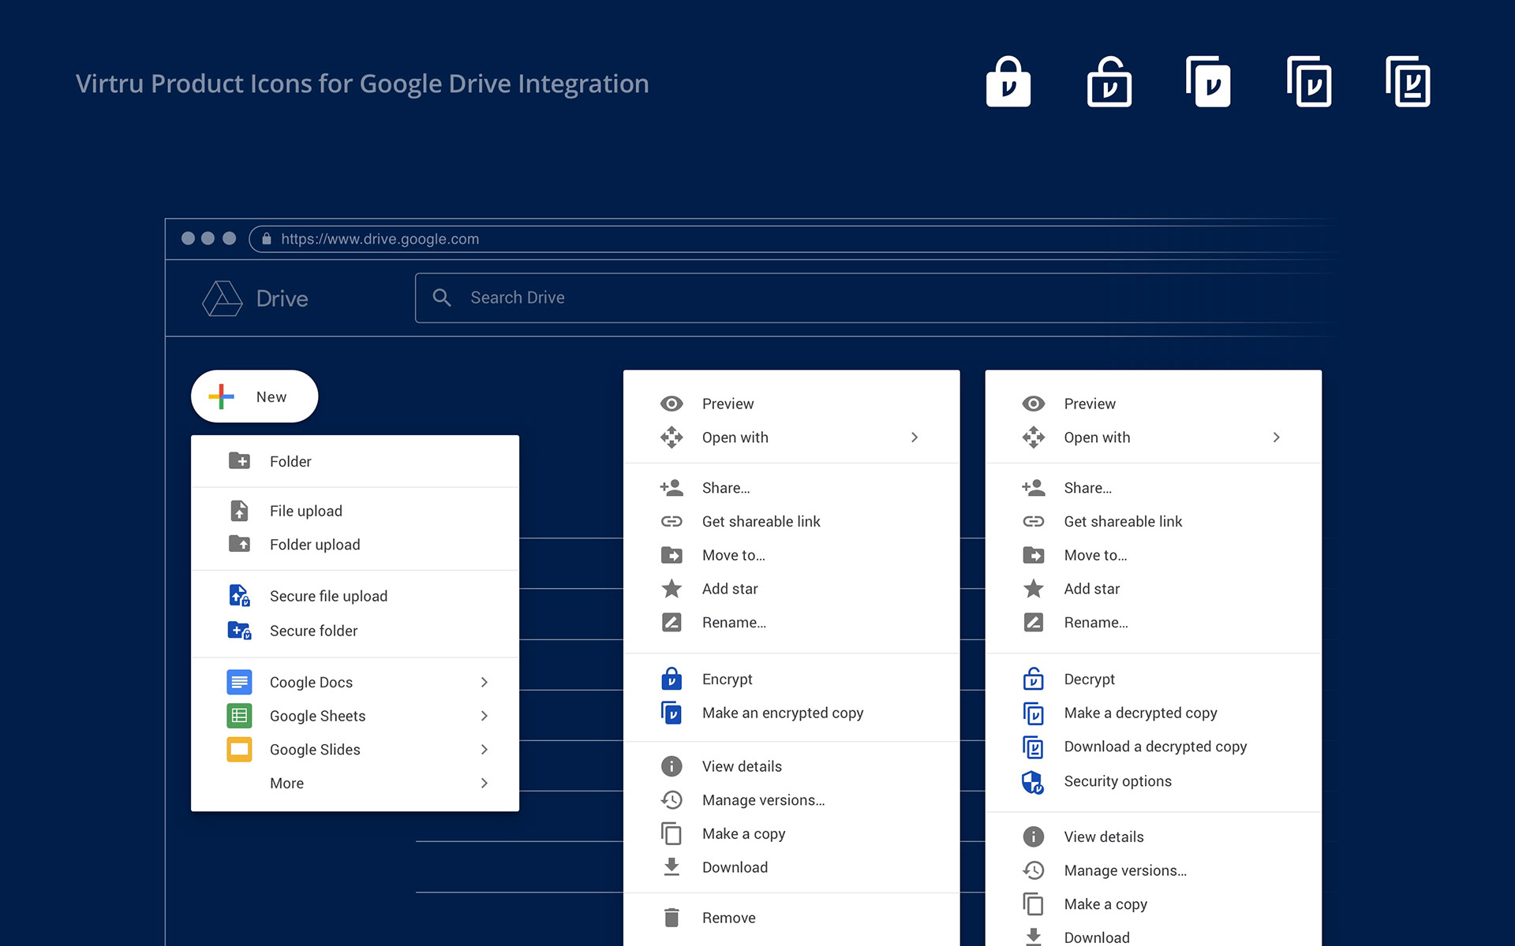Click the Folder upload icon
Viewport: 1515px width, 946px height.
[239, 544]
